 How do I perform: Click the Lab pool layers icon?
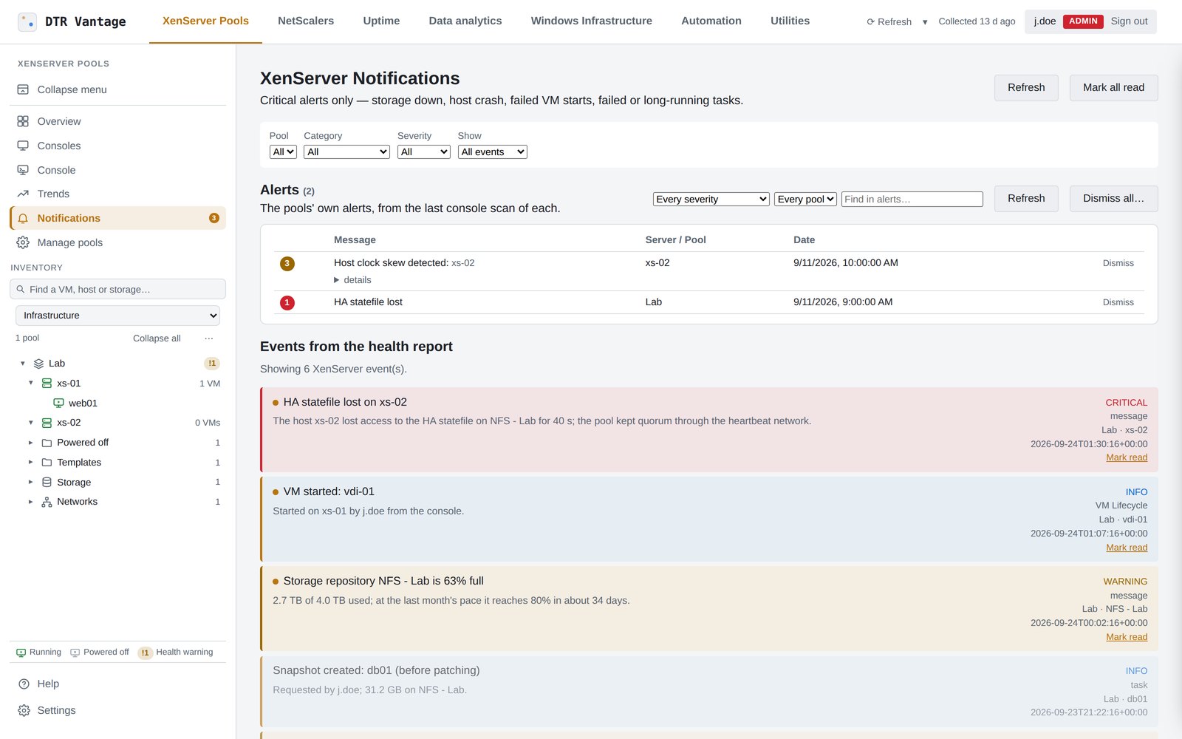38,364
